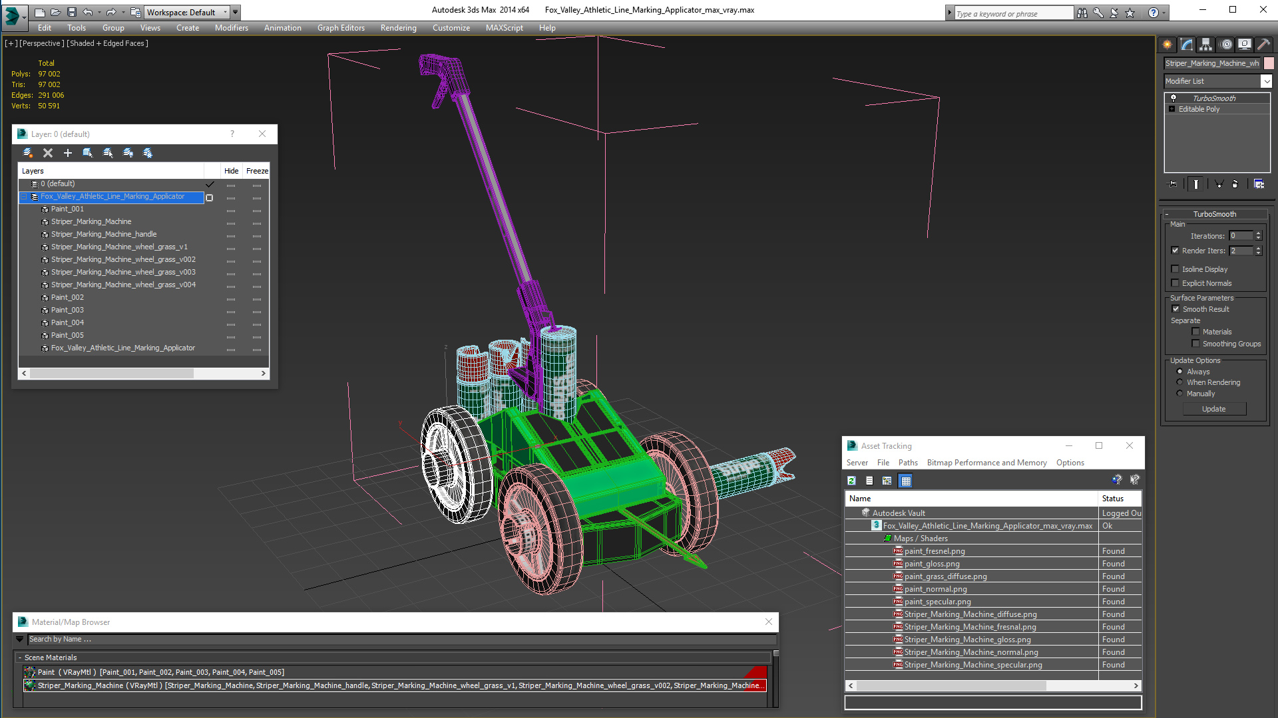
Task: Click the Perspective viewport label
Action: [42, 43]
